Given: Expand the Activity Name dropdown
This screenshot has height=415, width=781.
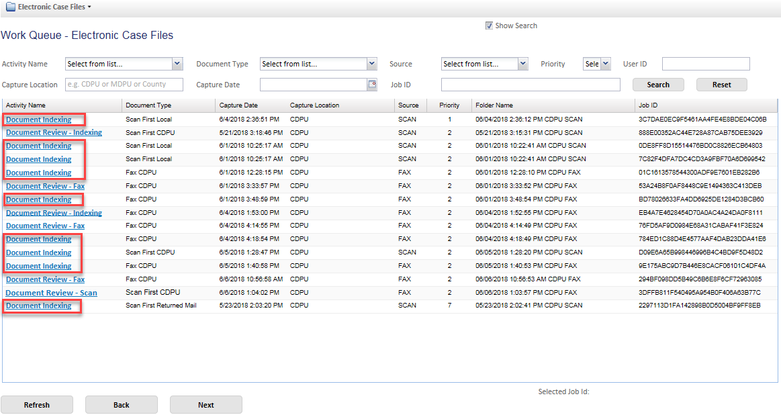Looking at the screenshot, I should point(177,64).
